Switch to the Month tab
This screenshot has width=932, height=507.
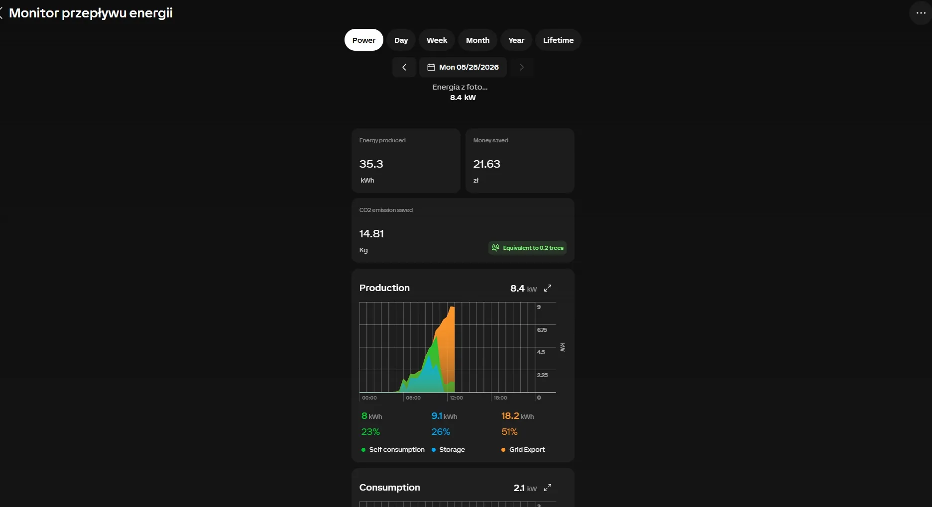click(x=477, y=40)
